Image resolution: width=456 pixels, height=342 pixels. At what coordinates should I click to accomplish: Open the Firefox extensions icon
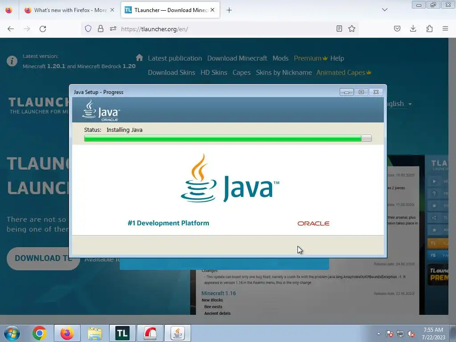[x=429, y=28]
